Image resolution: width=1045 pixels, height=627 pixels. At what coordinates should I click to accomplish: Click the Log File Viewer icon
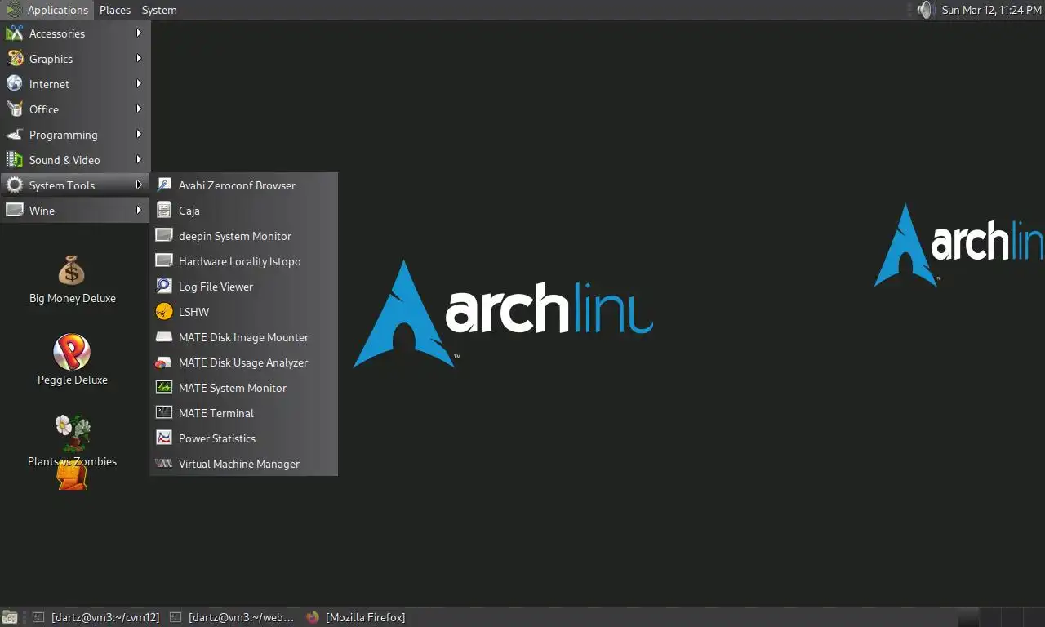tap(164, 287)
